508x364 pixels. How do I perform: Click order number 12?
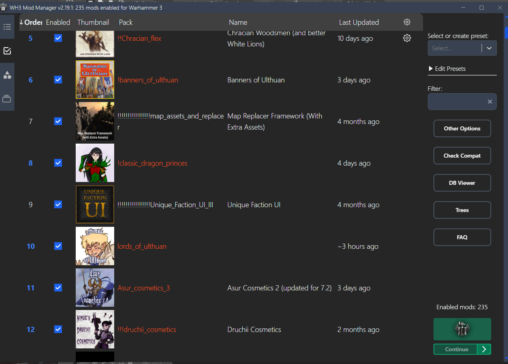pyautogui.click(x=30, y=330)
